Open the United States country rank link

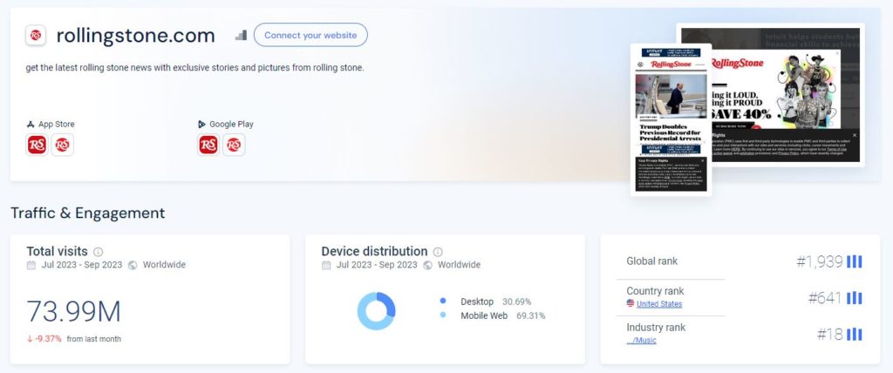pyautogui.click(x=659, y=304)
